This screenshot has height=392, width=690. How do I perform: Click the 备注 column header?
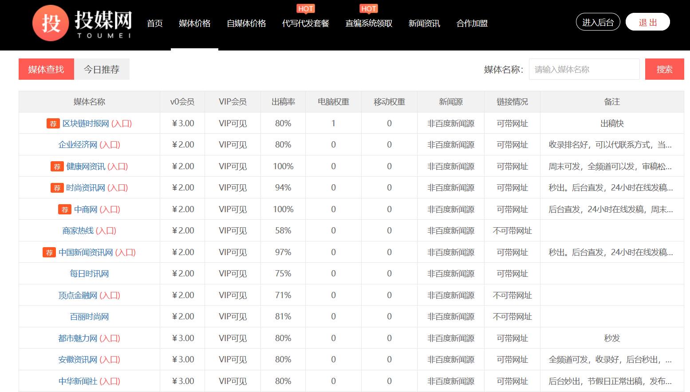pyautogui.click(x=612, y=102)
